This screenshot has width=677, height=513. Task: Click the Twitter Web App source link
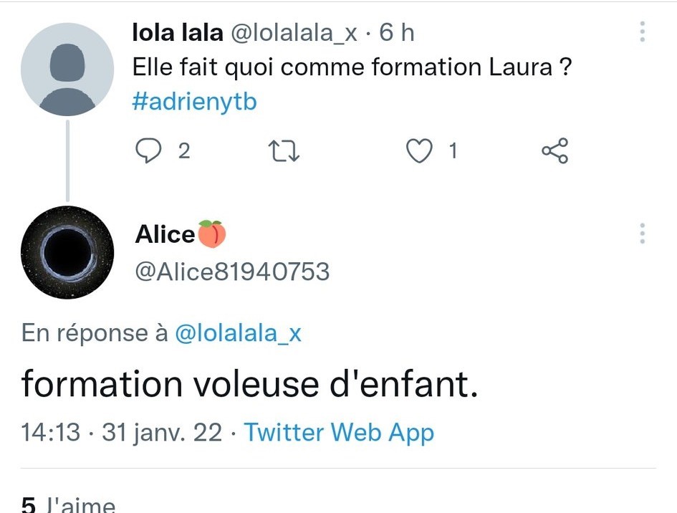[339, 433]
